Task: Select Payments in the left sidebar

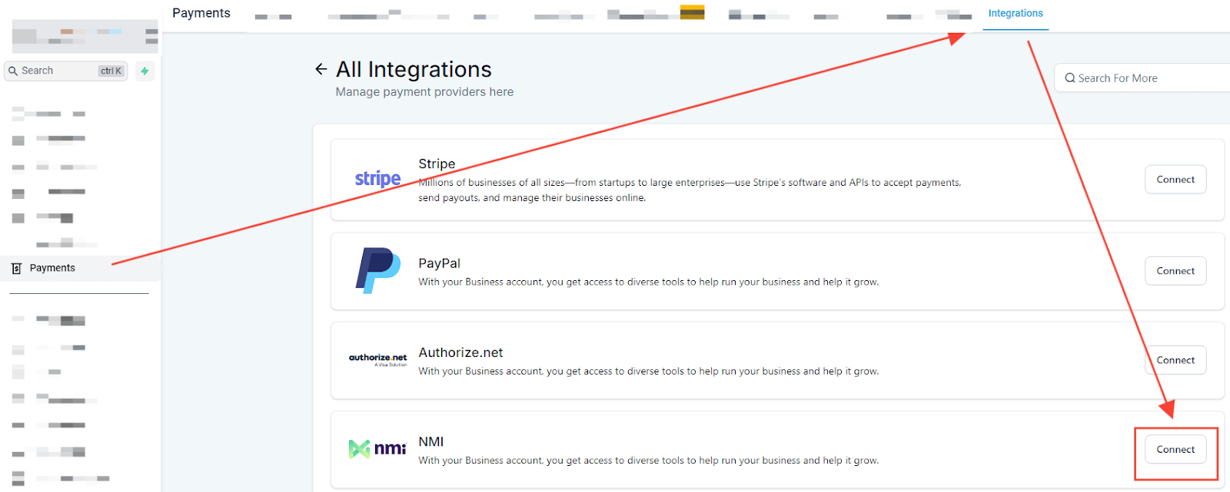Action: point(80,268)
